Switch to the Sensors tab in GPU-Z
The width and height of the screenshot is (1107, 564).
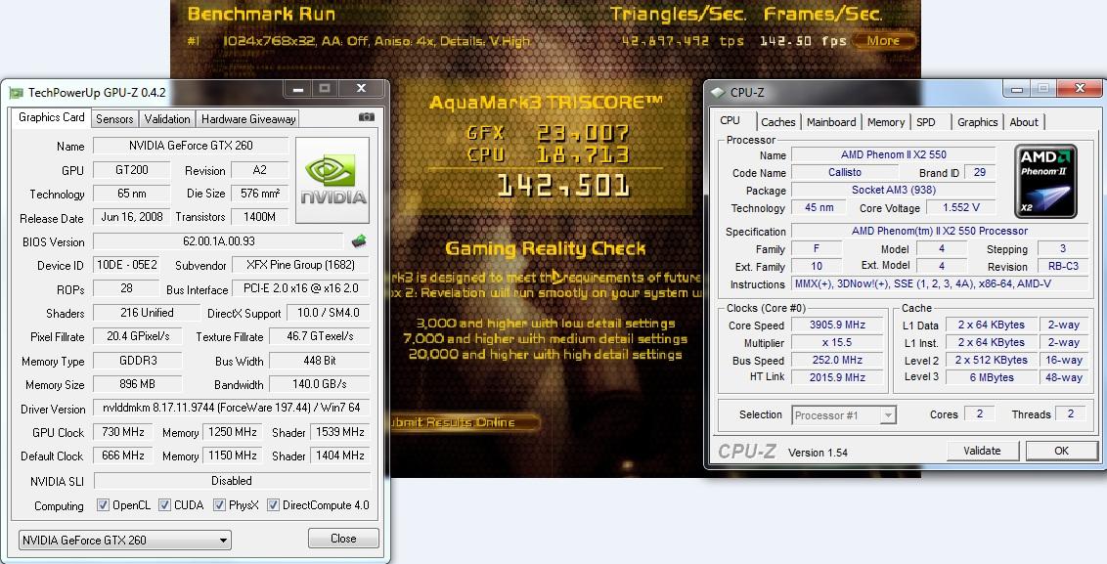(114, 119)
